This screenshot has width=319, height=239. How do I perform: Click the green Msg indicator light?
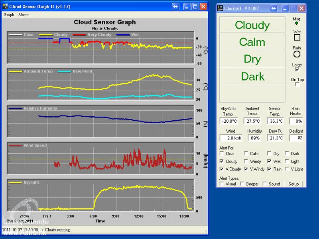[x=296, y=24]
